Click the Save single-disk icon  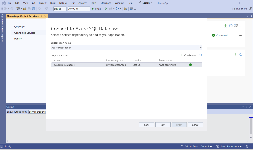pos(29,9)
